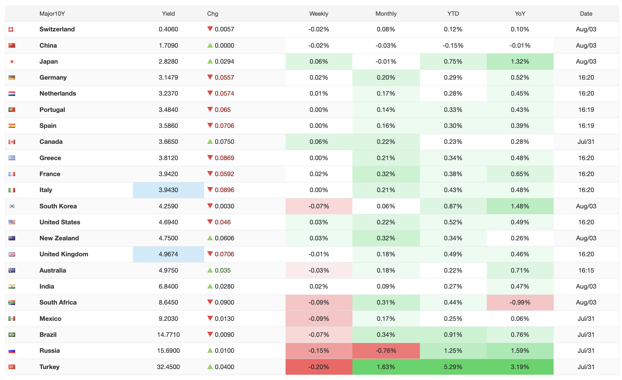The width and height of the screenshot is (622, 380).
Task: Click the Brazil flag icon
Action: (x=12, y=335)
